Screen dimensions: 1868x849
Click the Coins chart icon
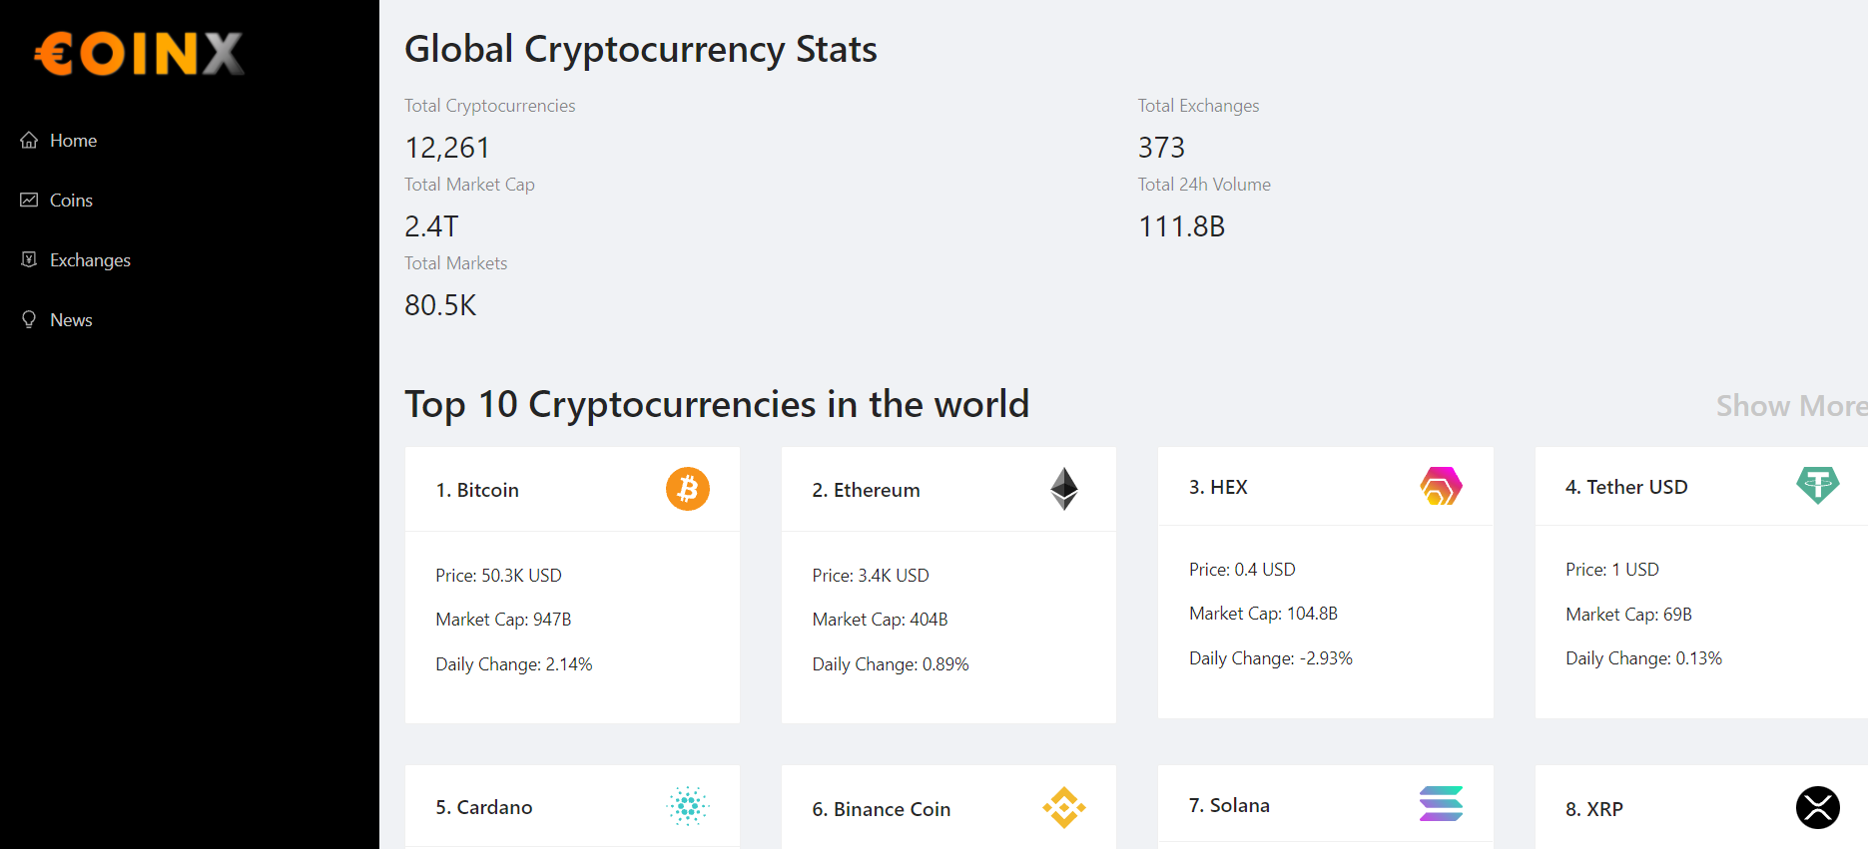coord(29,200)
